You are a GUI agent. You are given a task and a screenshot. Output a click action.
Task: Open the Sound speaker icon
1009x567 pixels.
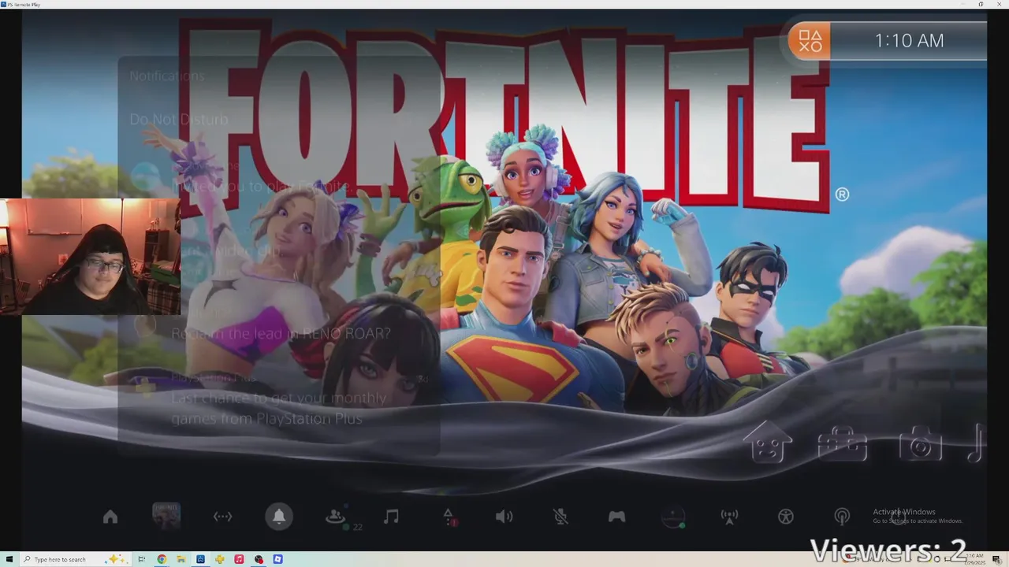click(504, 517)
